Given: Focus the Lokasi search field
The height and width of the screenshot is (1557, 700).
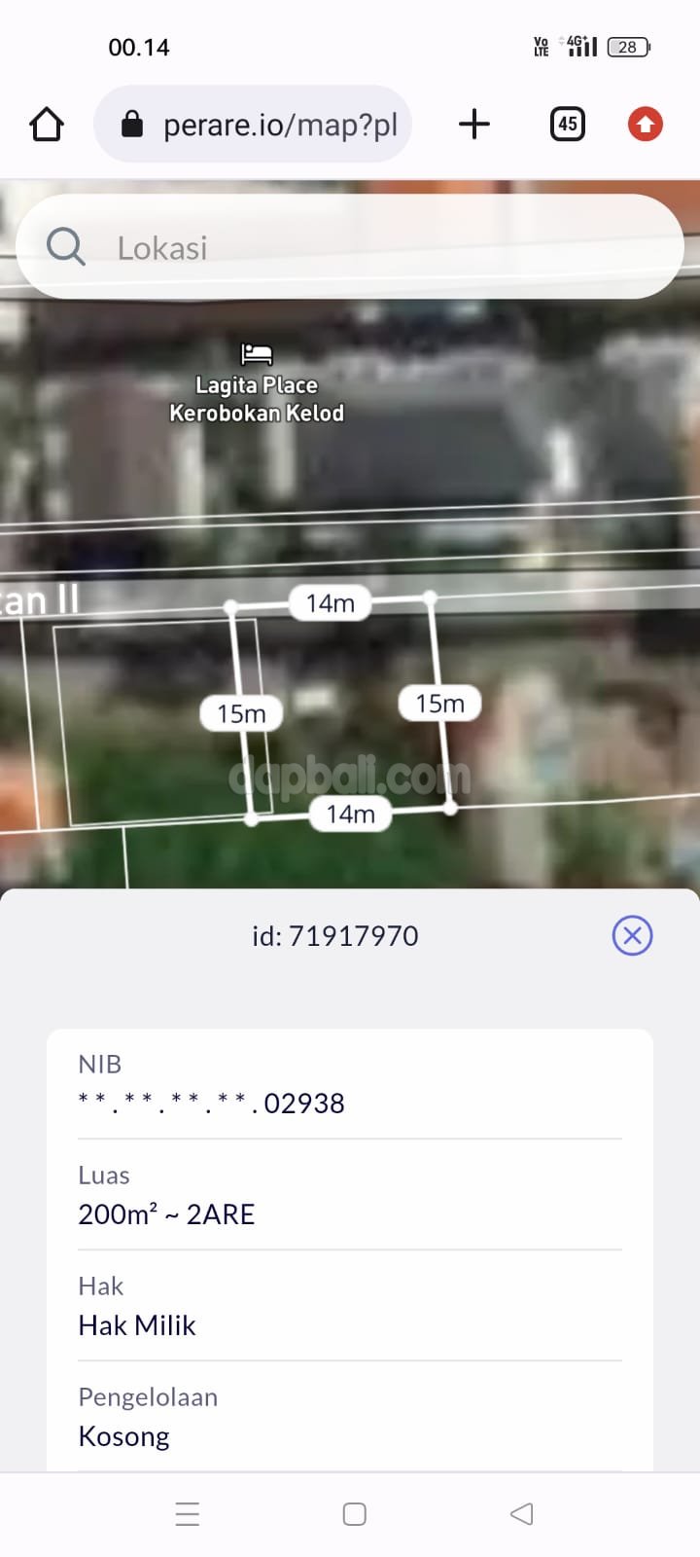Looking at the screenshot, I should [350, 247].
